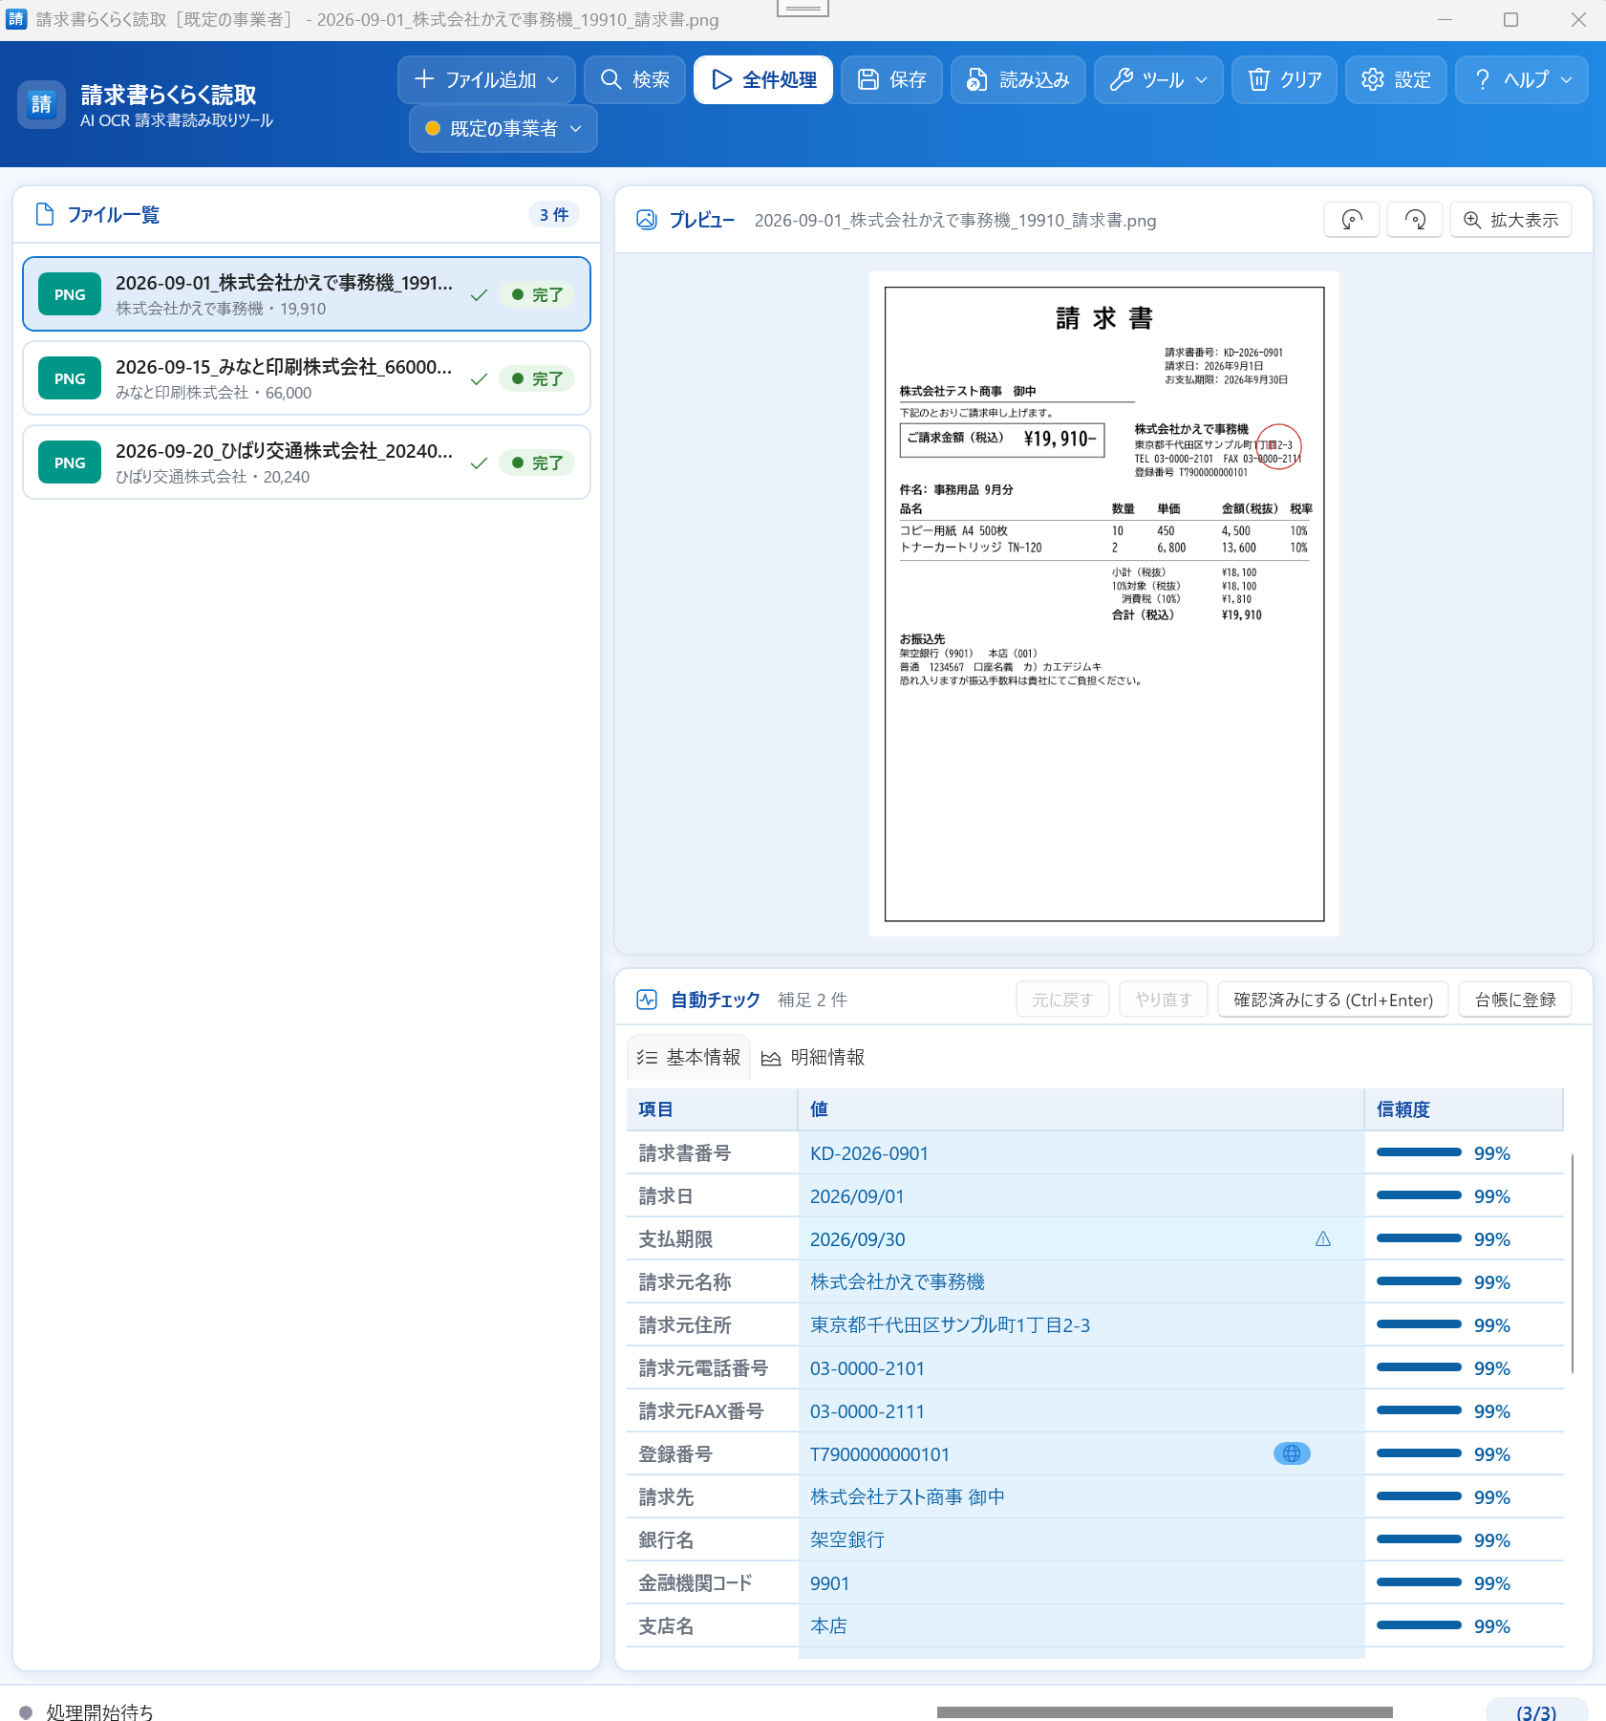The width and height of the screenshot is (1606, 1721).
Task: Click the 請求元住所 value cell
Action: (x=1081, y=1325)
